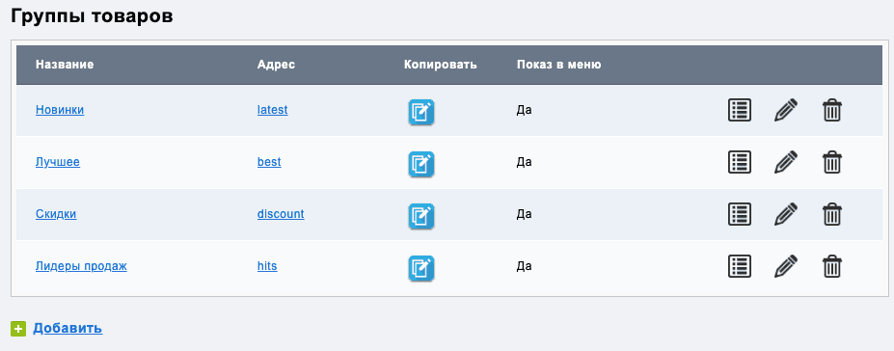Screen dimensions: 894x351
Task: Delete the Лидеры продаж group
Action: tap(832, 267)
